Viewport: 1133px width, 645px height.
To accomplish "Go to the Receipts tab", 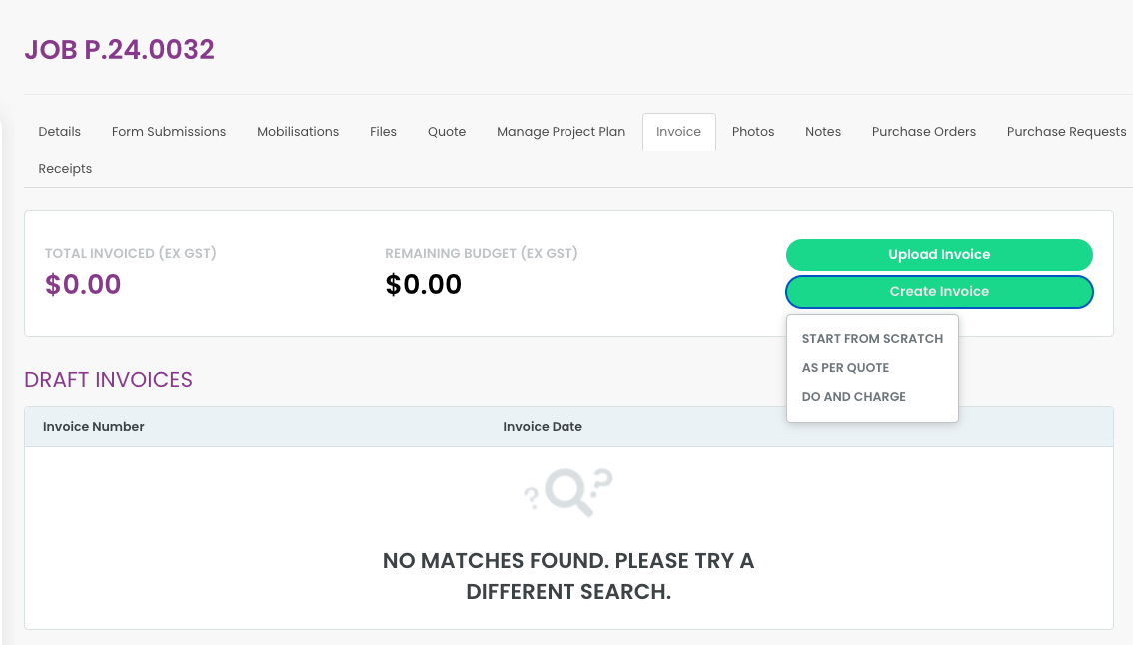I will click(x=65, y=169).
